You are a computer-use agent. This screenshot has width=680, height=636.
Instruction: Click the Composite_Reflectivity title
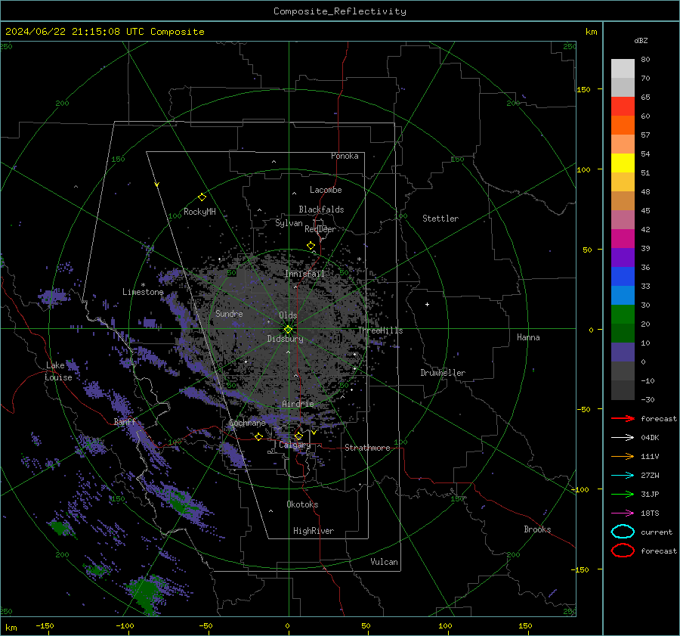coord(340,11)
